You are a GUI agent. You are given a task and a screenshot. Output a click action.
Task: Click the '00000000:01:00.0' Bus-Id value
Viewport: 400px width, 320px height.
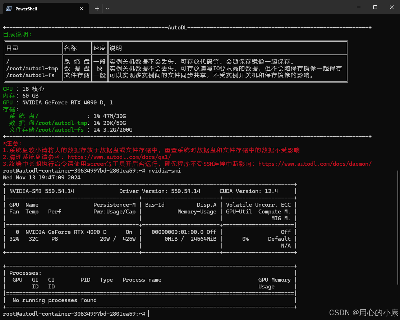tap(178, 232)
